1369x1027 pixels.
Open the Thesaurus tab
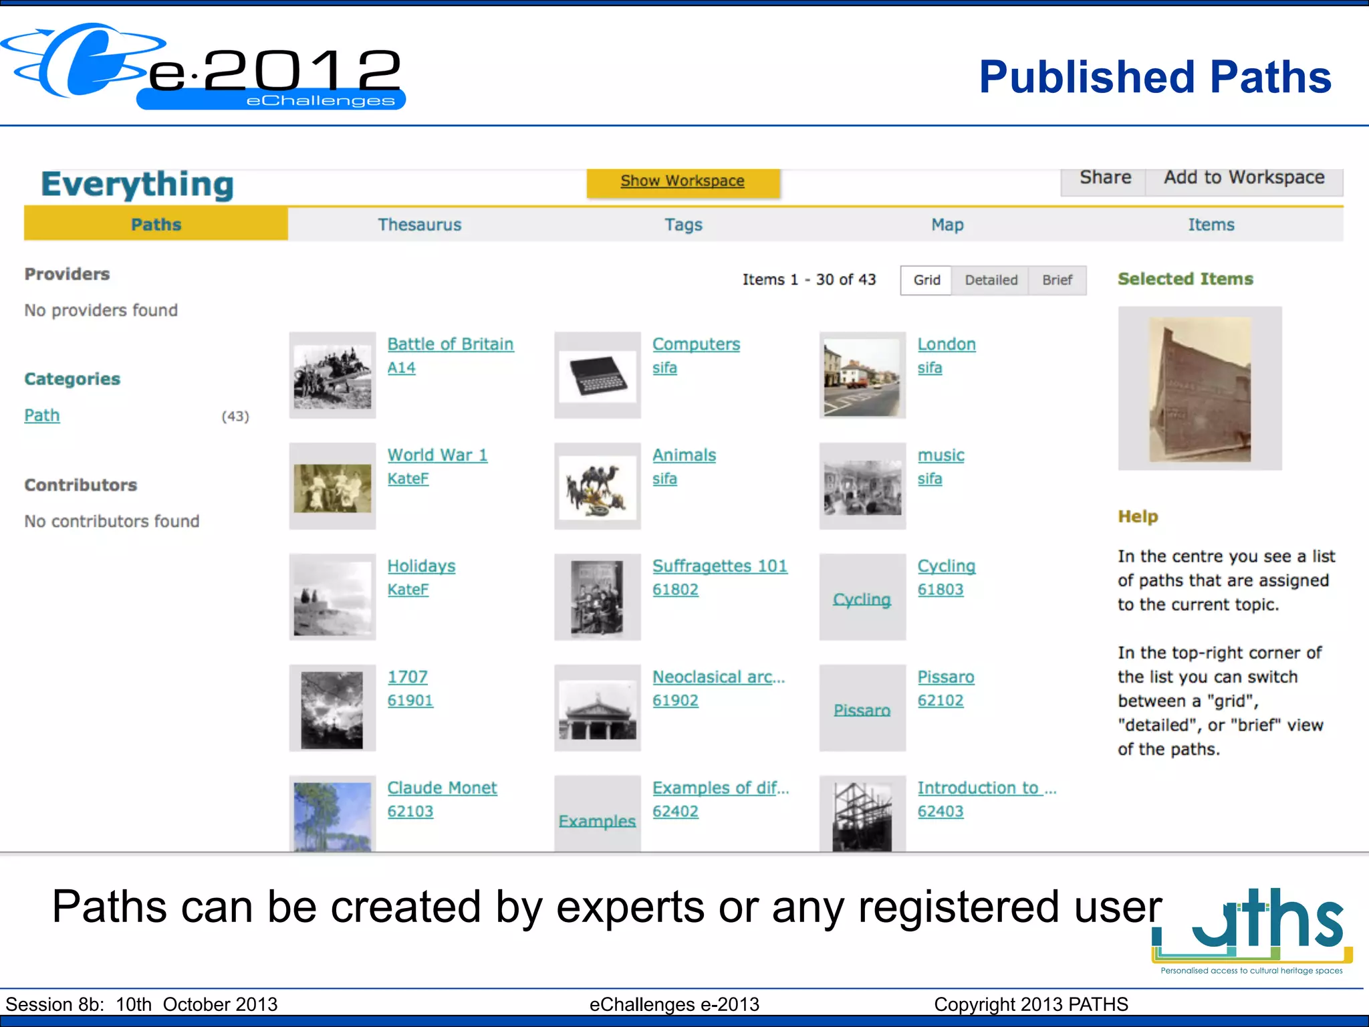[419, 225]
